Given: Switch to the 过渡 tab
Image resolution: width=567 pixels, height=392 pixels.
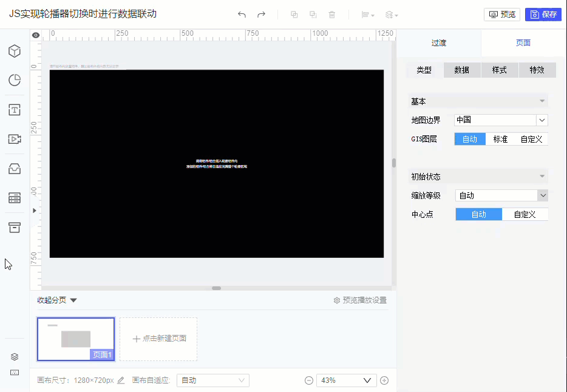Looking at the screenshot, I should click(x=439, y=42).
